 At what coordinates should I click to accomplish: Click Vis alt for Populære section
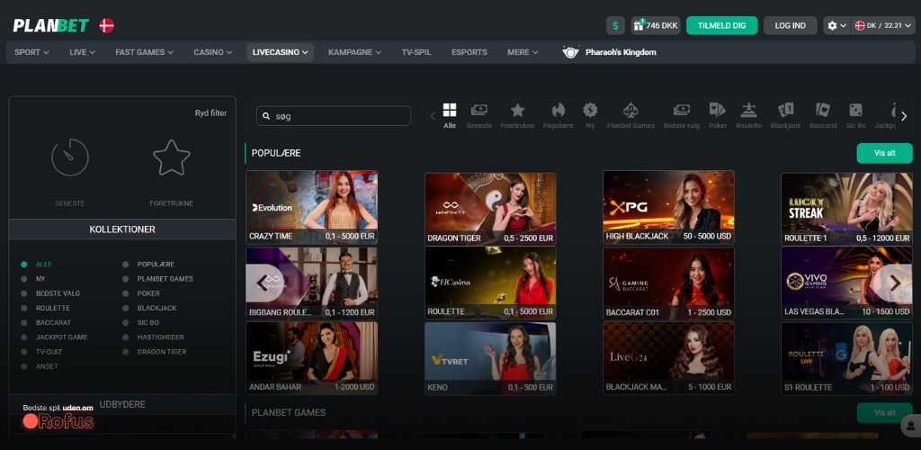885,153
